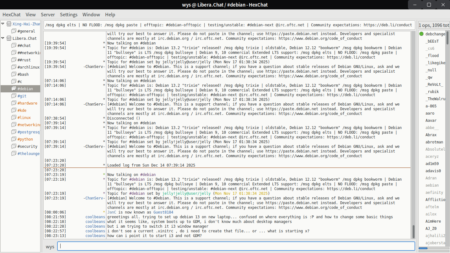Click the Xing-Hai-Zhan server icon
This screenshot has width=450, height=253.
9,24
